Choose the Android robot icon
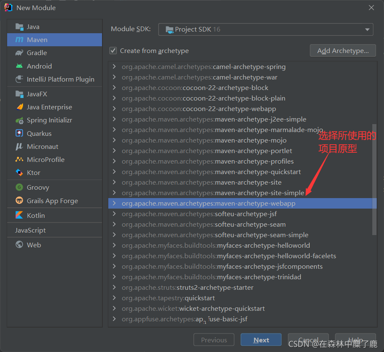 click(x=19, y=66)
